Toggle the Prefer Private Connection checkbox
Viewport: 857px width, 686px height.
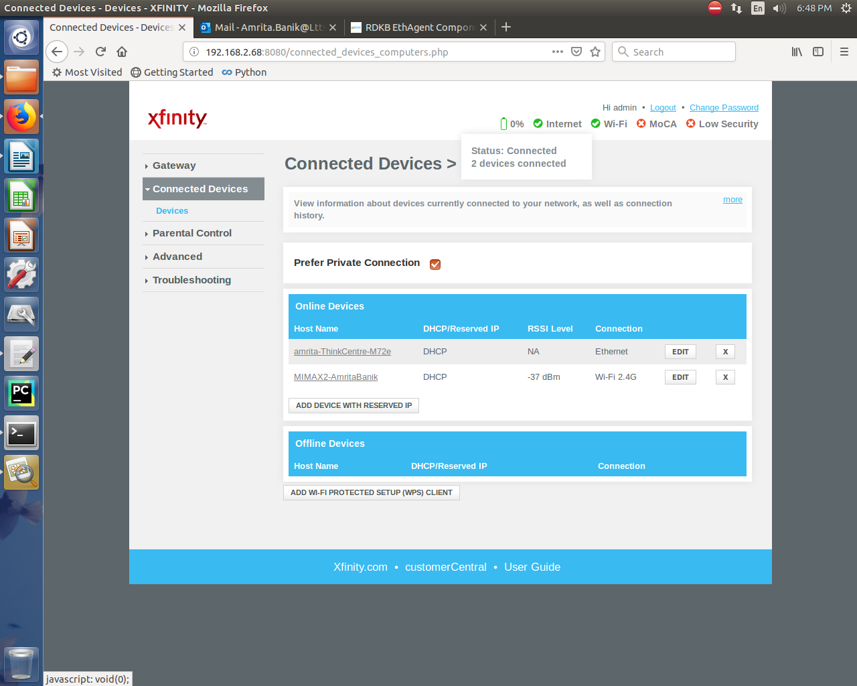[435, 264]
